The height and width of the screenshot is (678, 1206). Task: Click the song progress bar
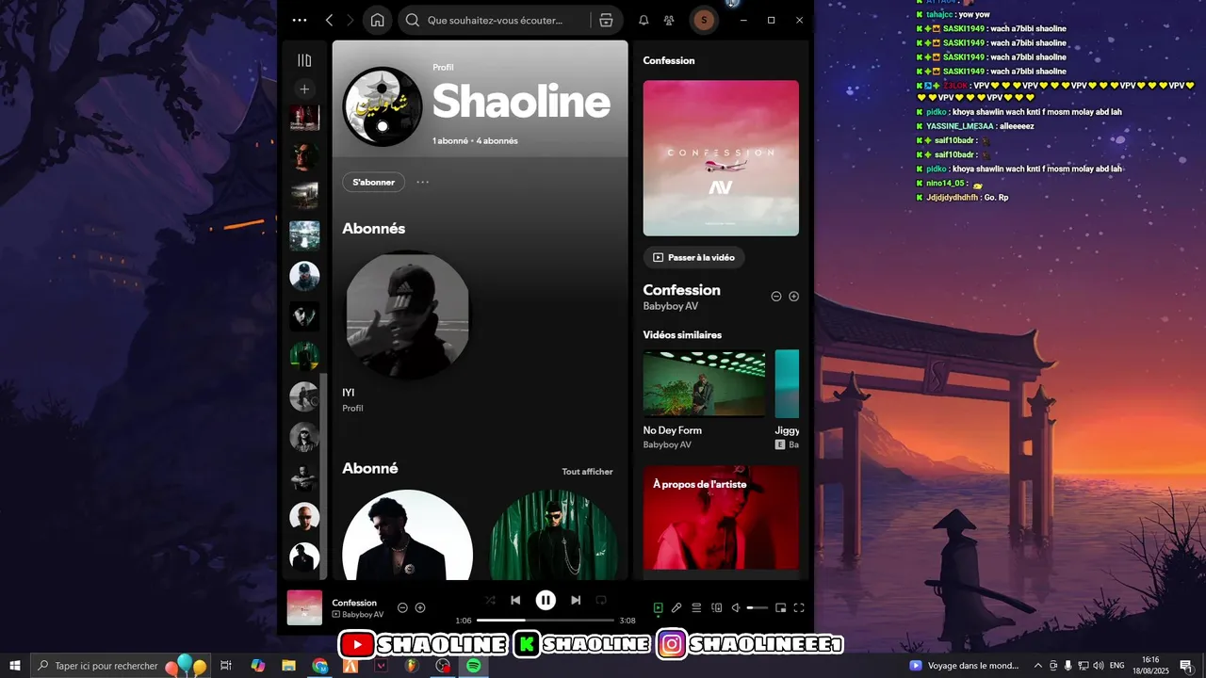pyautogui.click(x=546, y=621)
